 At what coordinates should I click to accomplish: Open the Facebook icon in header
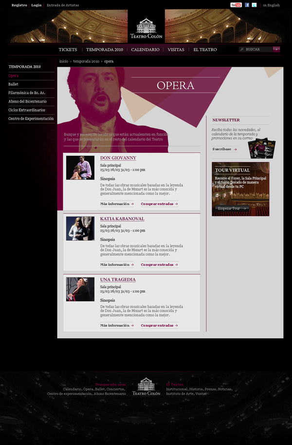247,5
